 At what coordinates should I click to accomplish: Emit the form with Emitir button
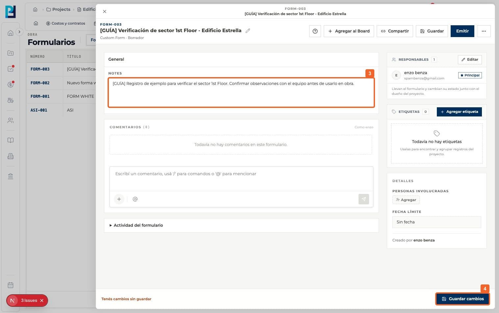462,31
